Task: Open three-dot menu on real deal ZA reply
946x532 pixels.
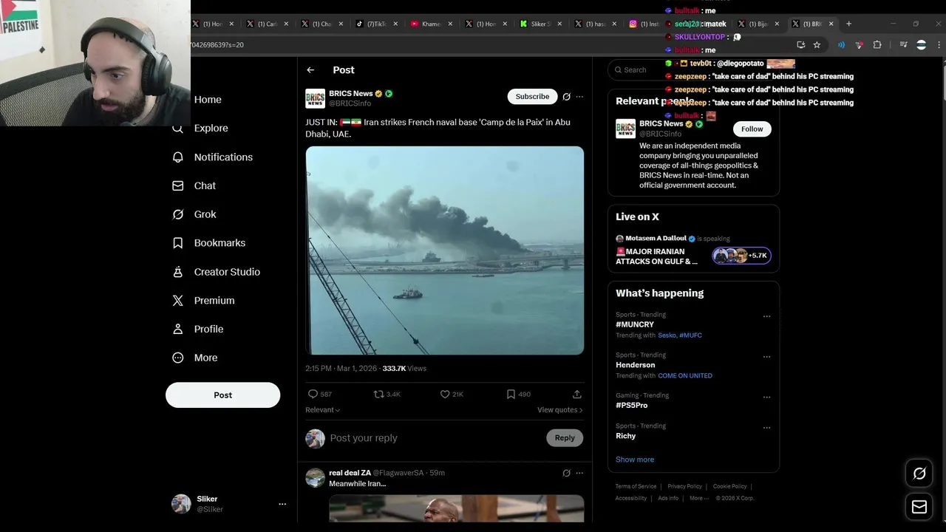Action: coord(579,473)
